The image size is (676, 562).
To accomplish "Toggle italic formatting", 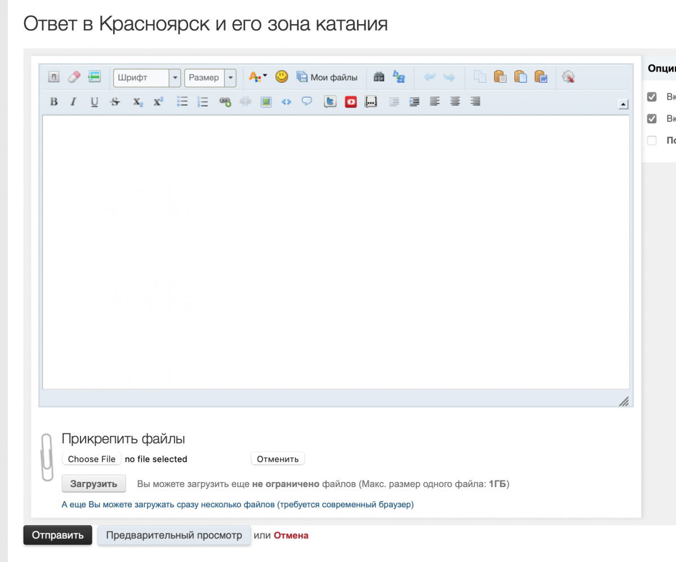I will pos(73,102).
